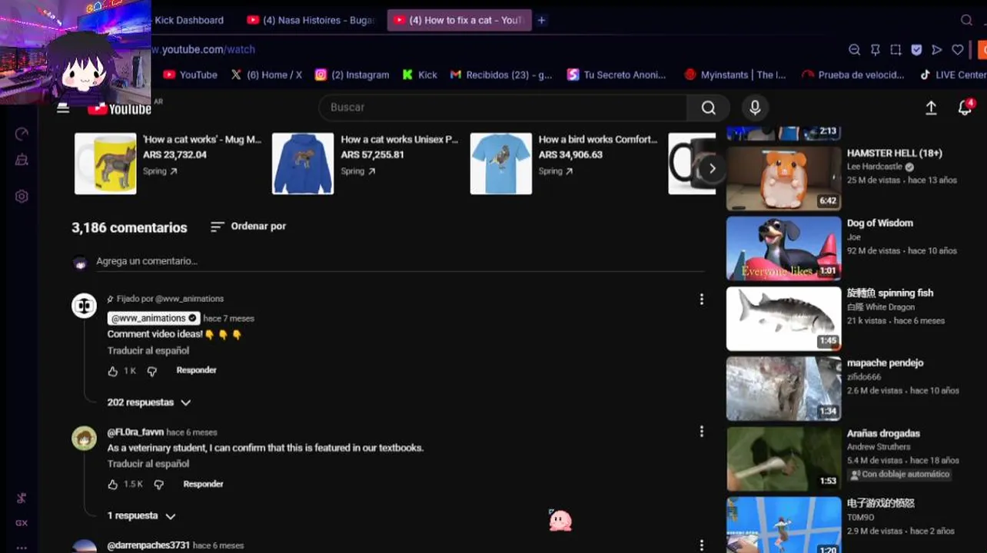This screenshot has height=553, width=987.
Task: Open GX Control speedometer in sidebar
Action: coord(22,134)
